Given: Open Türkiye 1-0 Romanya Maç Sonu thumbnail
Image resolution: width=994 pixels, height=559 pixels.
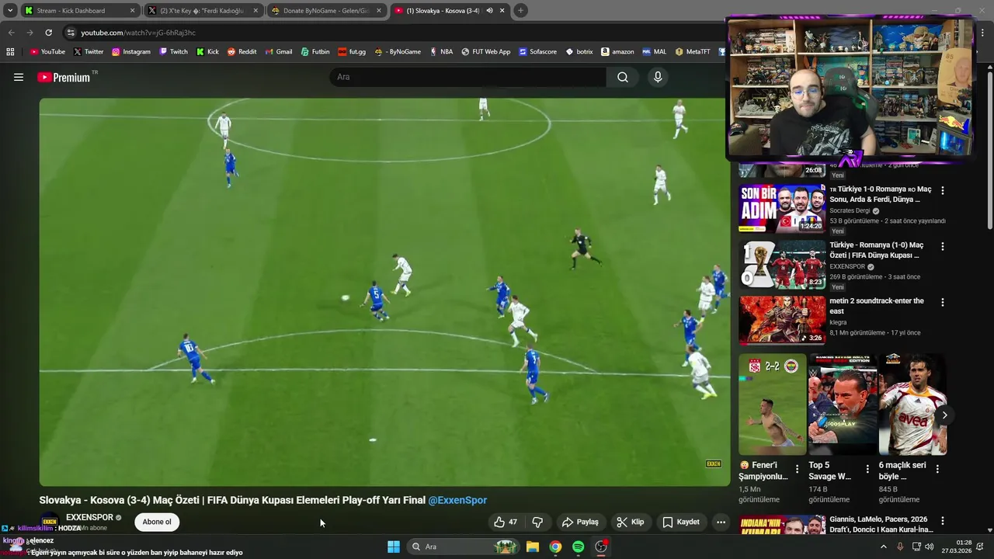Looking at the screenshot, I should tap(782, 208).
